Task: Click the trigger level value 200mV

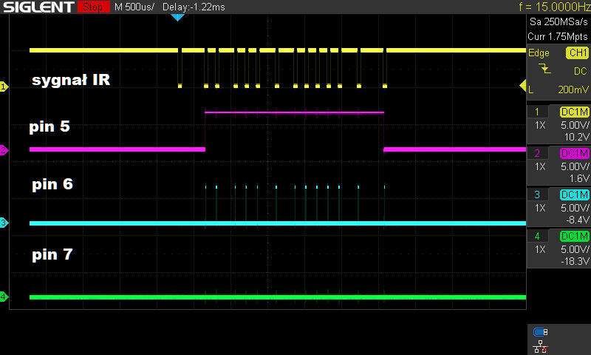Action: click(x=573, y=89)
